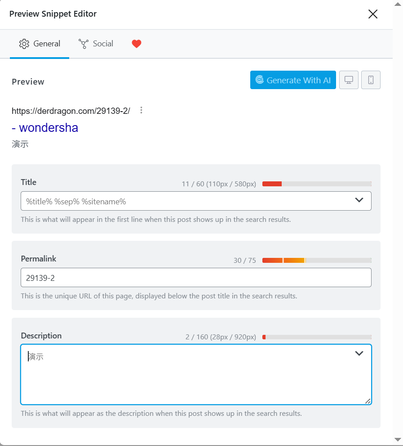The image size is (403, 446).
Task: Click the gear icon on General tab
Action: [x=24, y=44]
